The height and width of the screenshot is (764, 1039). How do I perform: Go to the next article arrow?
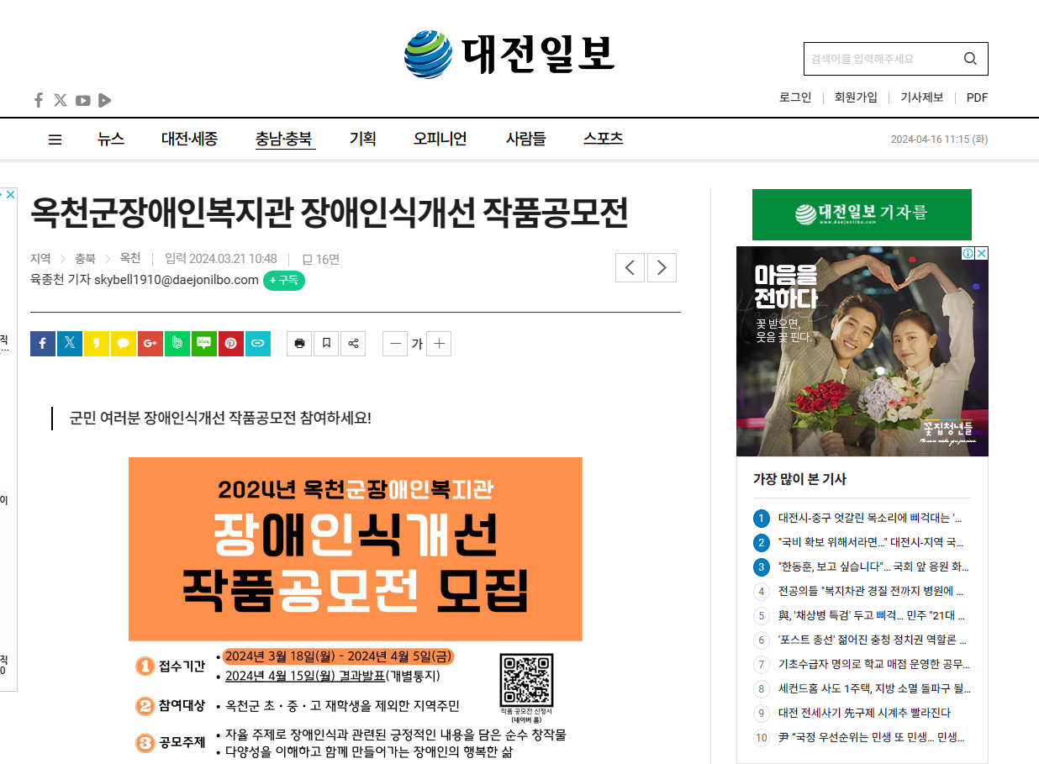click(662, 267)
